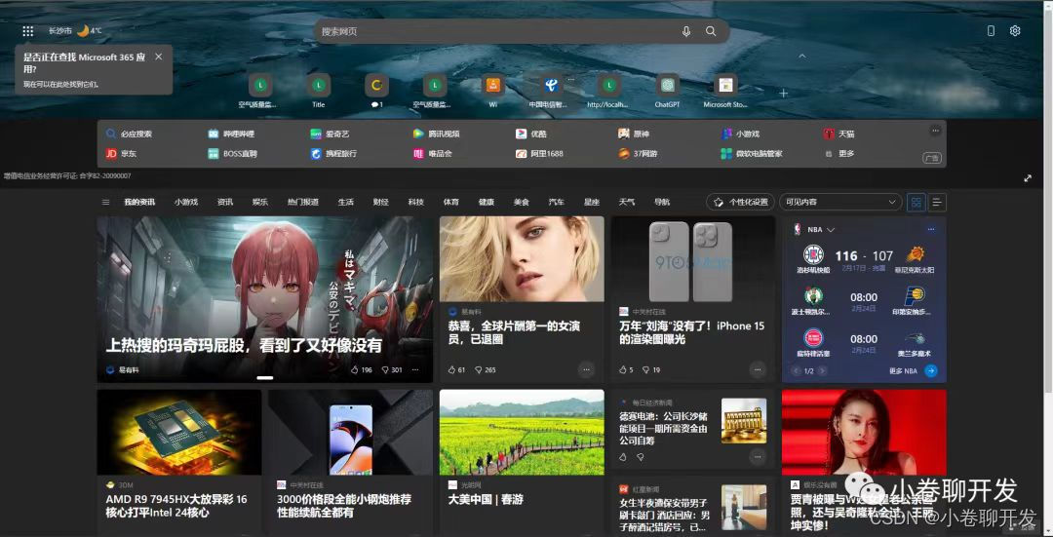The height and width of the screenshot is (537, 1053).
Task: Open the shortcuts bar three-dot options
Action: coord(935,131)
